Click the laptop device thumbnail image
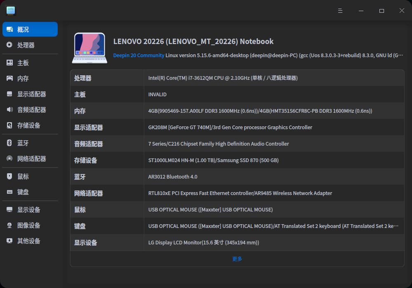 tap(89, 48)
